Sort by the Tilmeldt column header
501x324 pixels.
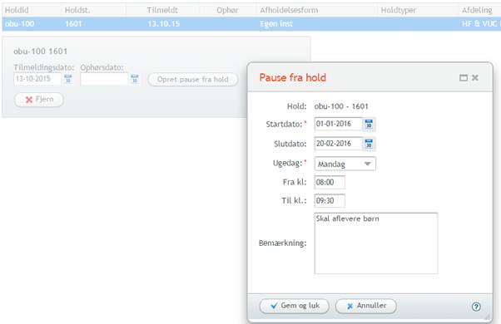click(162, 10)
